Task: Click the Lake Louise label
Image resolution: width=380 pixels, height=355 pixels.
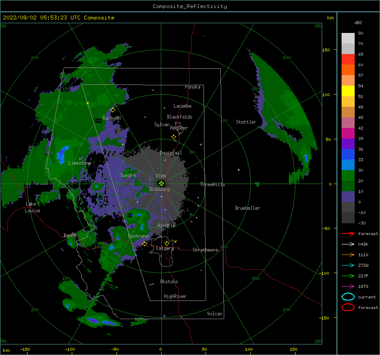Action: 33,207
